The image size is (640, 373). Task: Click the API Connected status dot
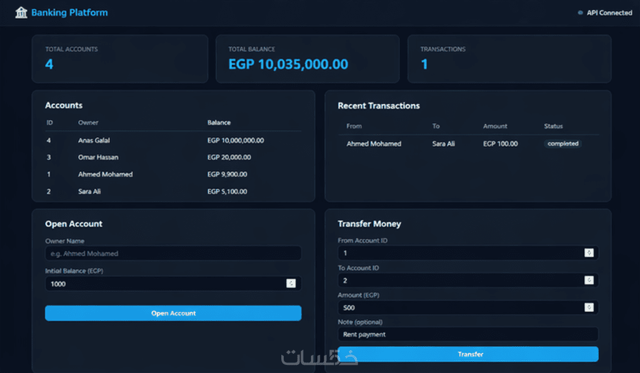click(580, 13)
